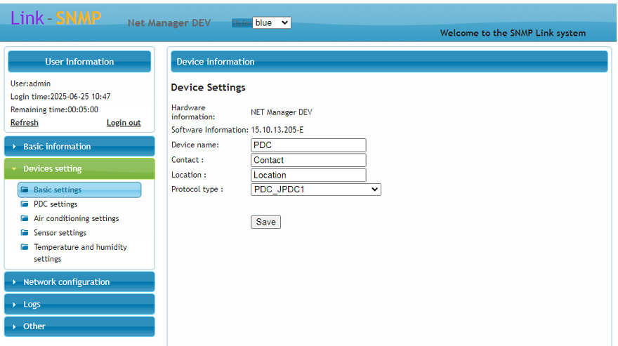
Task: Expand the Other section
Action: click(79, 326)
